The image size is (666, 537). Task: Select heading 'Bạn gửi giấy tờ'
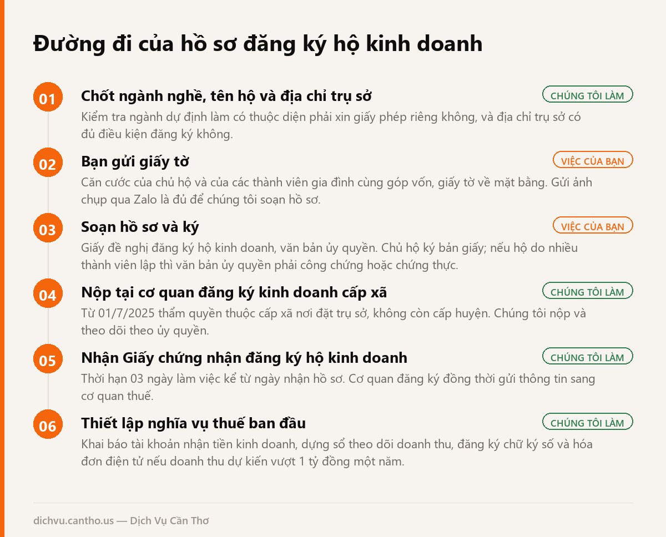[135, 161]
